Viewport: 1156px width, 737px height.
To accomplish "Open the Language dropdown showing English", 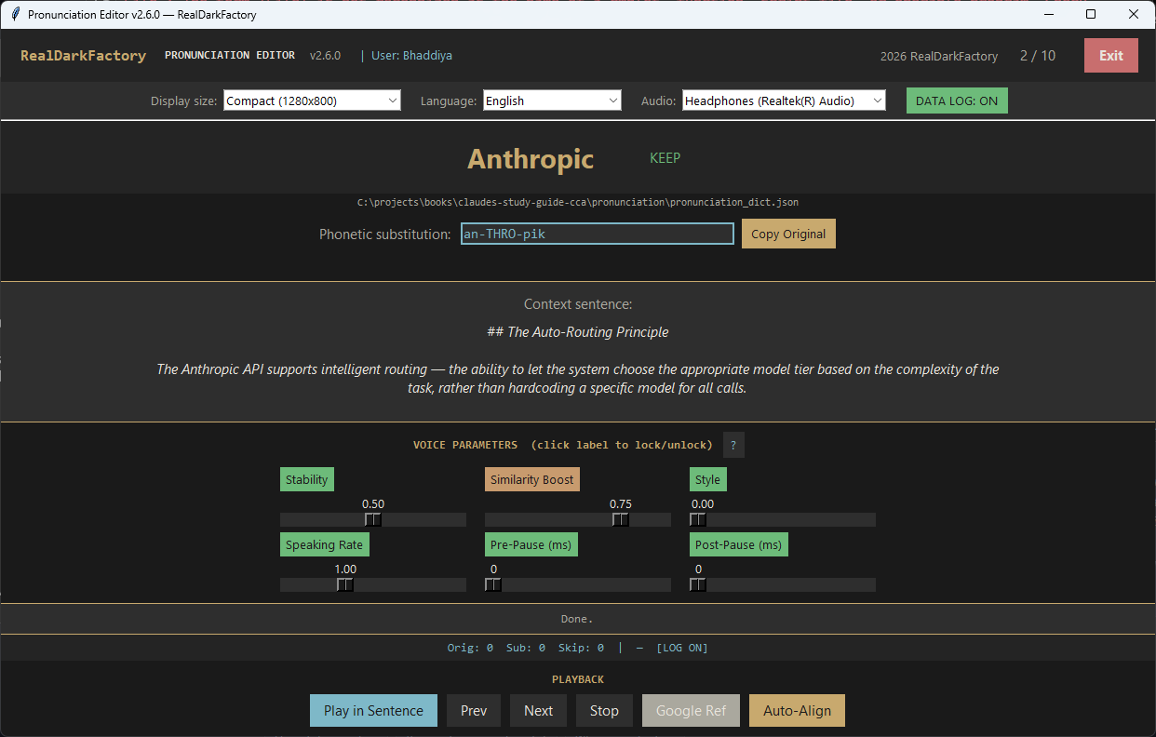I will coord(552,100).
